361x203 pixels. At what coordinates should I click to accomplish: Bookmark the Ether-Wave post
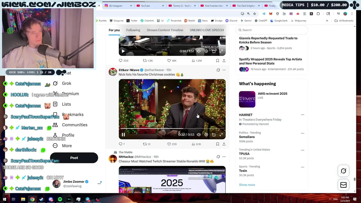coord(217,144)
